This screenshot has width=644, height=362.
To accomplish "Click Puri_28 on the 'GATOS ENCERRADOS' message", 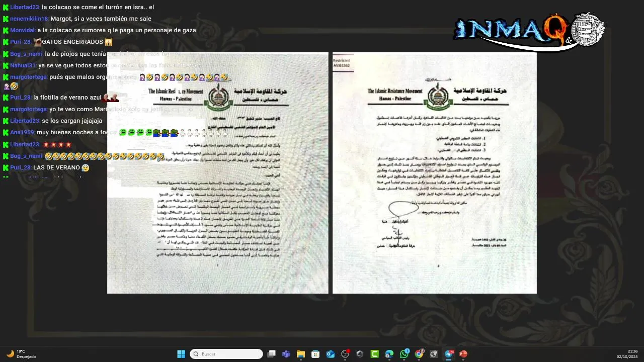I will pos(21,42).
